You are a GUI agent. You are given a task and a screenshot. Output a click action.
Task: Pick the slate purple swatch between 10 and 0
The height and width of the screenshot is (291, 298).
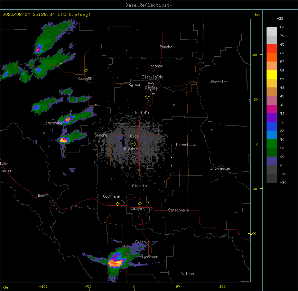point(272,161)
